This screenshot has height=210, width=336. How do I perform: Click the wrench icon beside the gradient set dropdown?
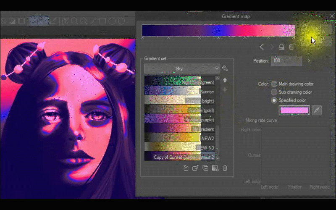tap(225, 68)
